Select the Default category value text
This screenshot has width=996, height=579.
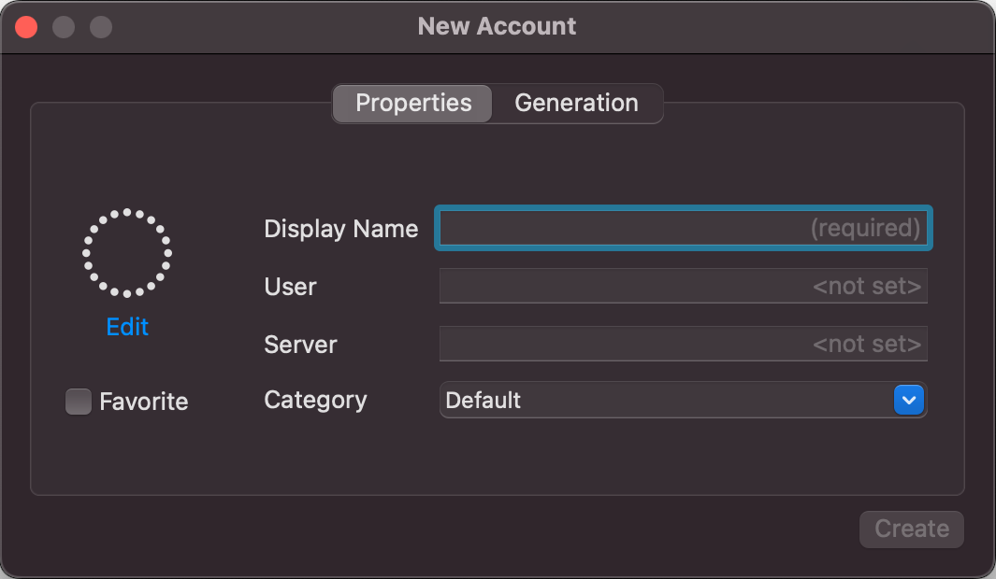(484, 400)
